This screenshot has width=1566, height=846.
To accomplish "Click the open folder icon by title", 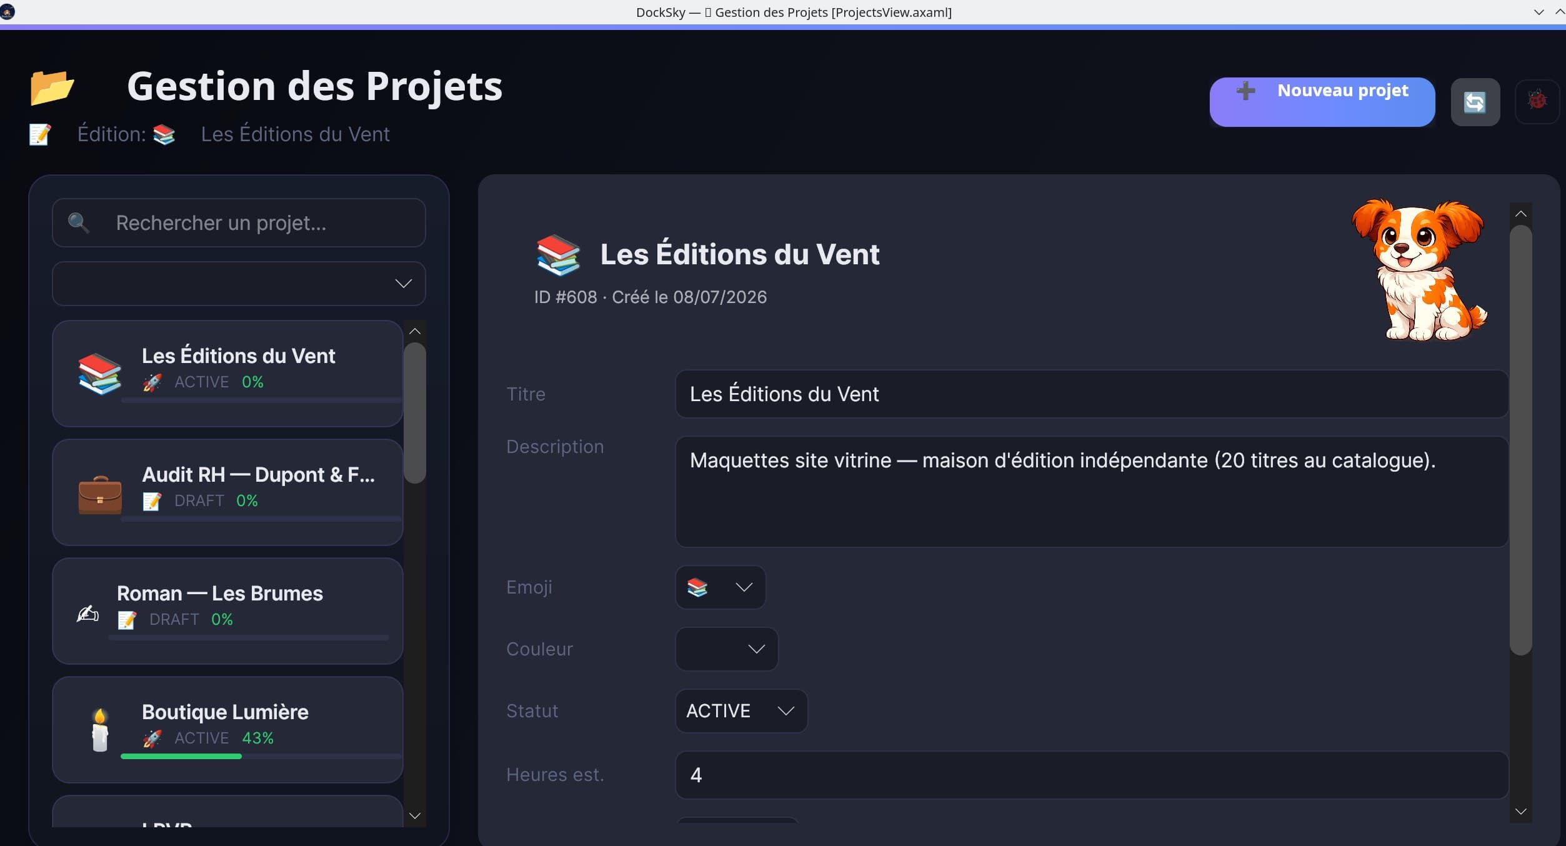I will click(x=52, y=87).
